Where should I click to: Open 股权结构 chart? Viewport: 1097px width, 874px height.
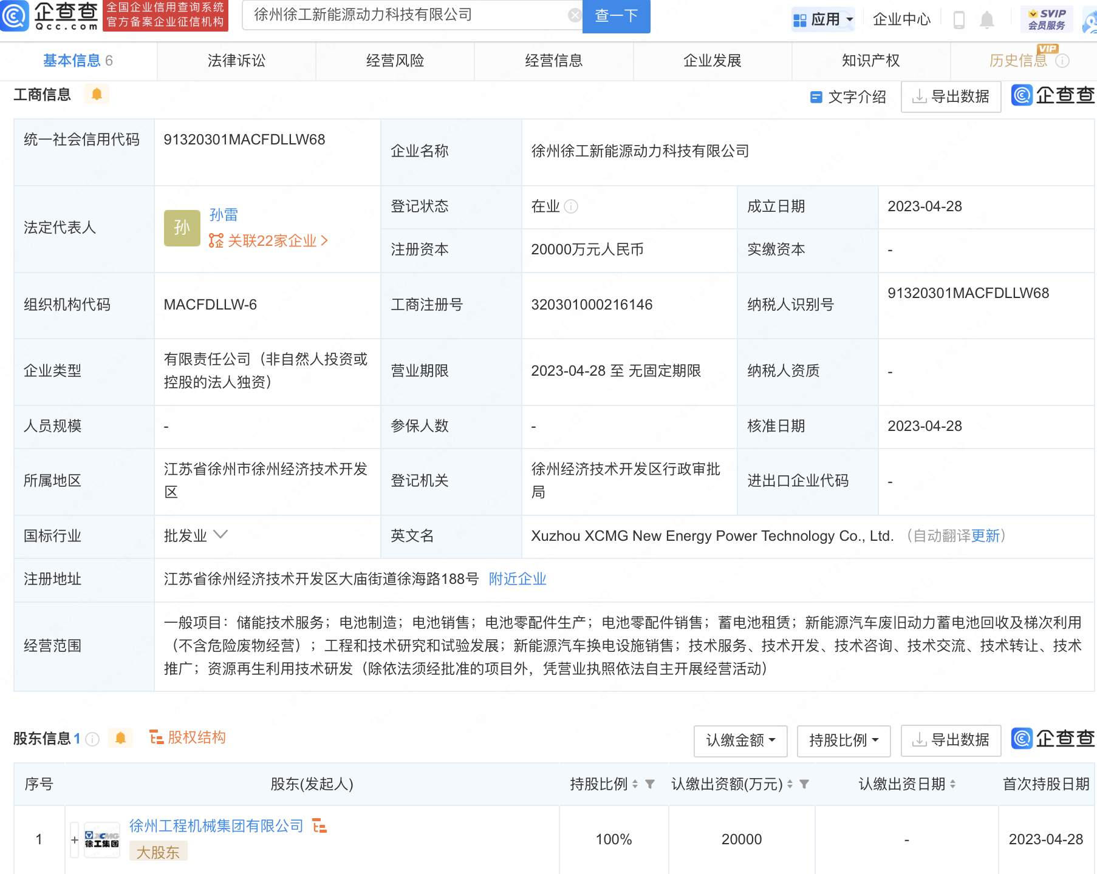coord(188,737)
